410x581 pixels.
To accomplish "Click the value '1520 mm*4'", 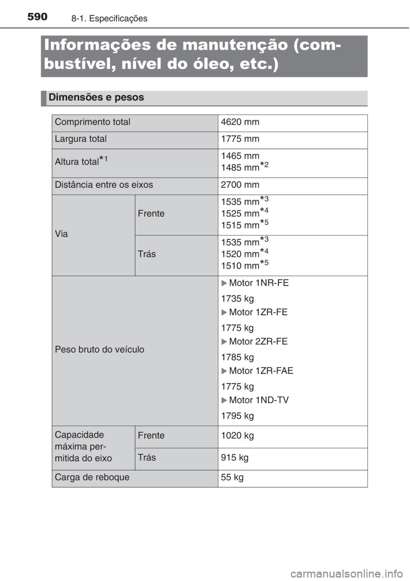I will pos(245,253).
